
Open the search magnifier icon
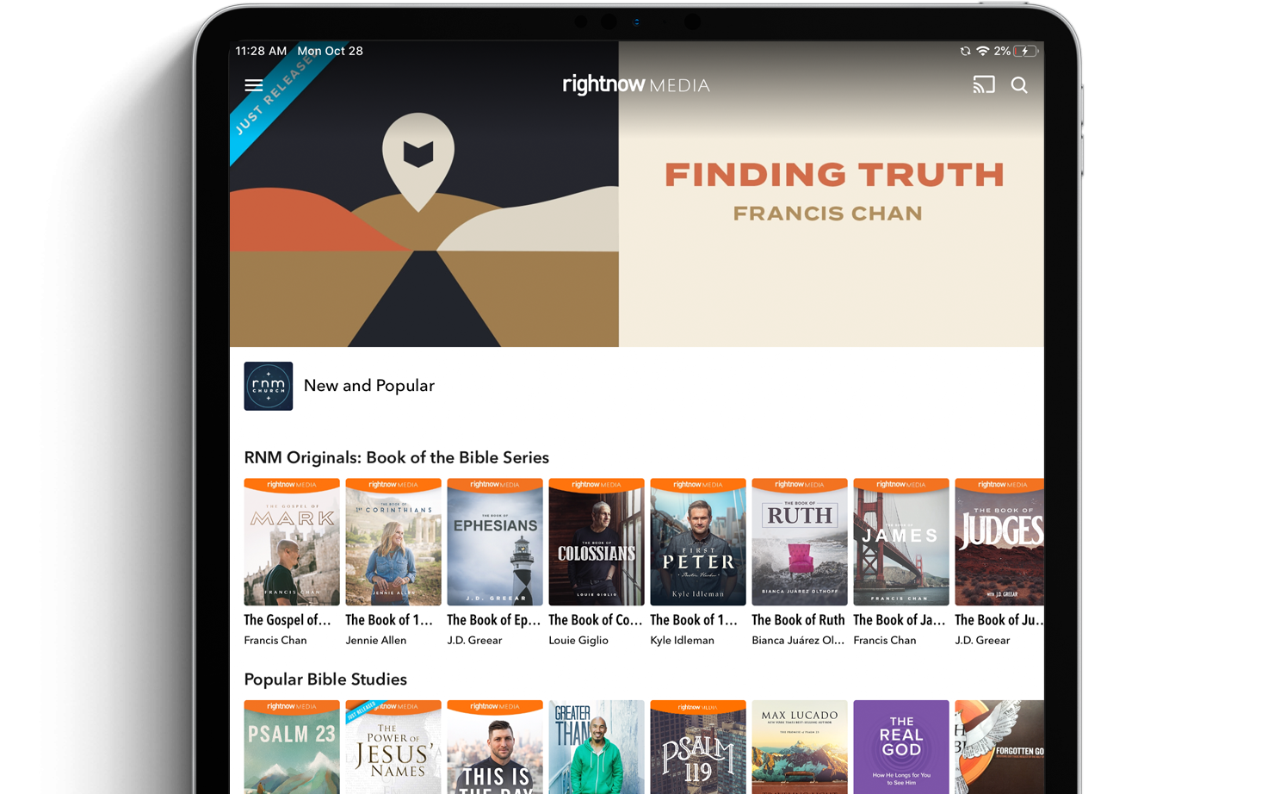tap(1019, 85)
